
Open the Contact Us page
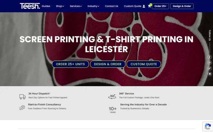112,6
